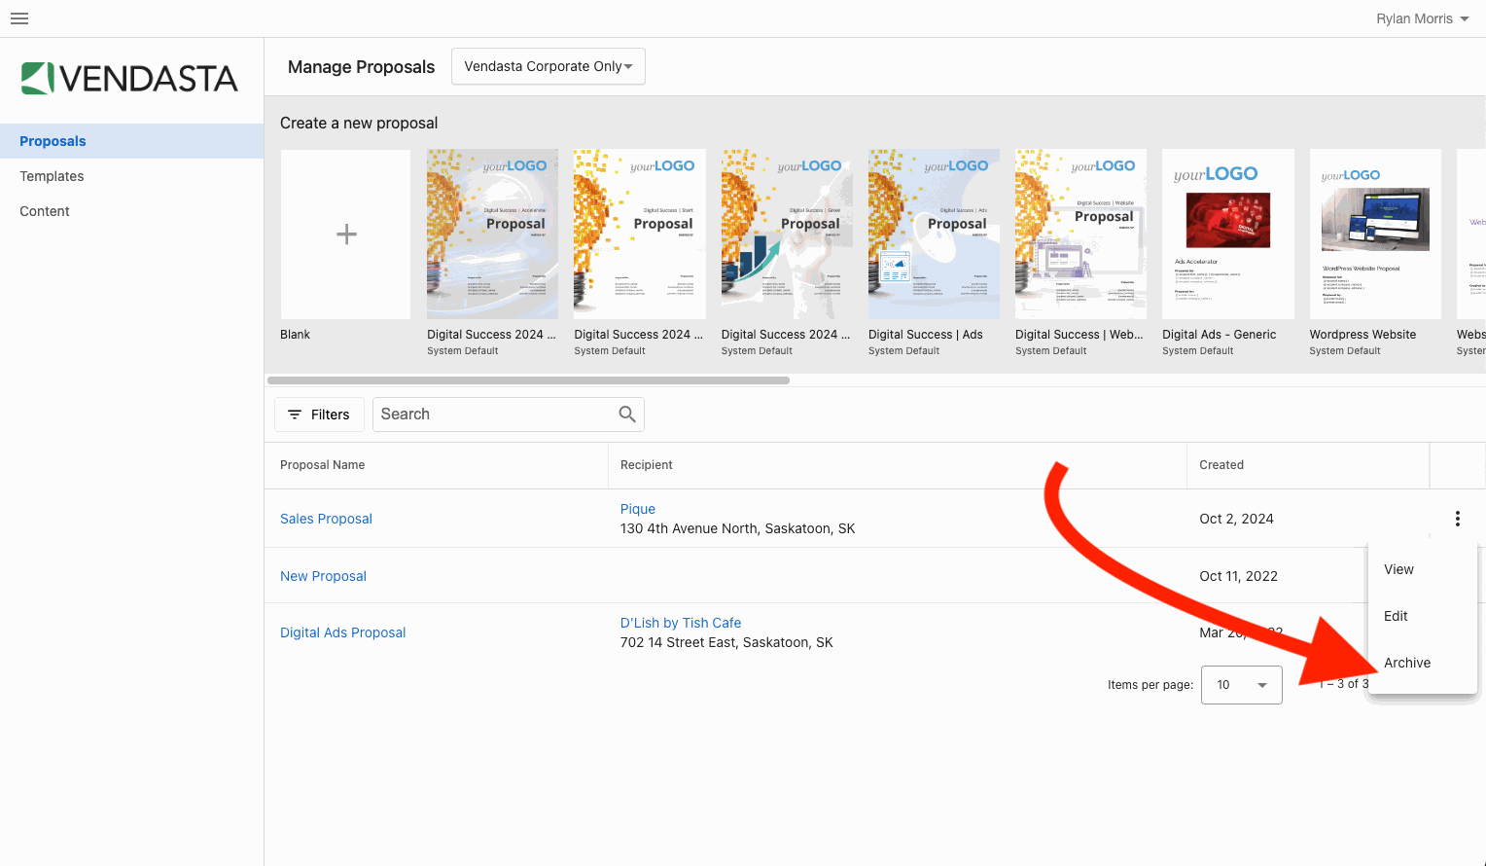The height and width of the screenshot is (866, 1486).
Task: Click 702 14 Street East address text
Action: point(726,642)
